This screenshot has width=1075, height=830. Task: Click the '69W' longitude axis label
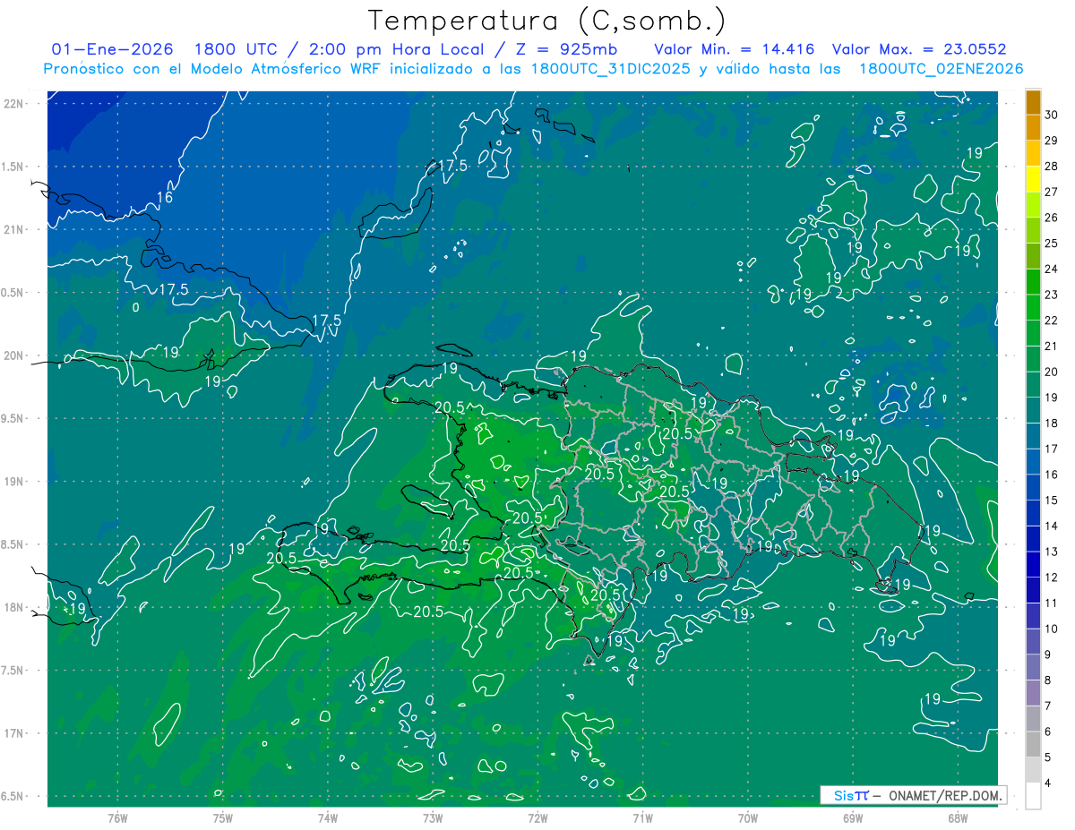853,818
